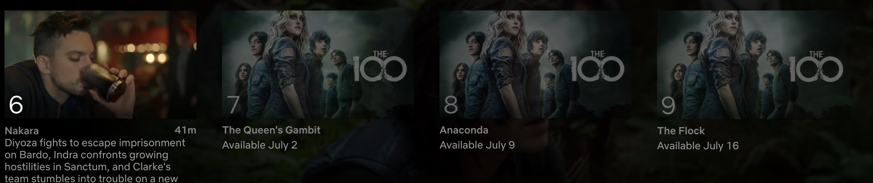873x183 pixels.
Task: Click The 100 logo on episode 9
Action: 816,67
